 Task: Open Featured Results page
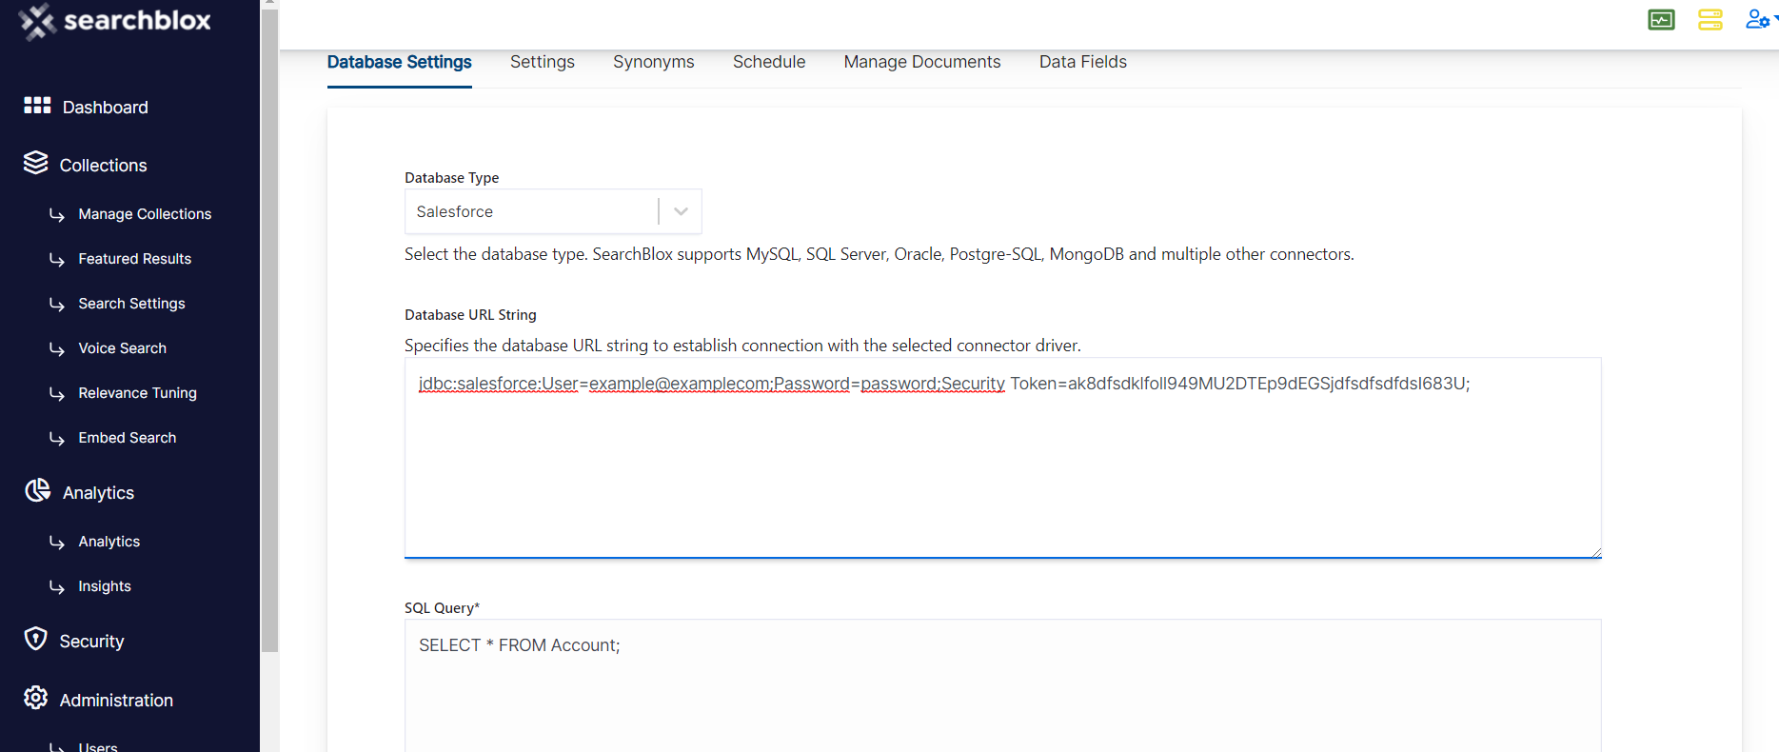pyautogui.click(x=135, y=259)
